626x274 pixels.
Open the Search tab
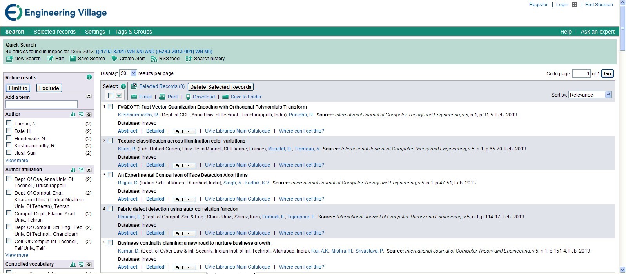[x=15, y=32]
